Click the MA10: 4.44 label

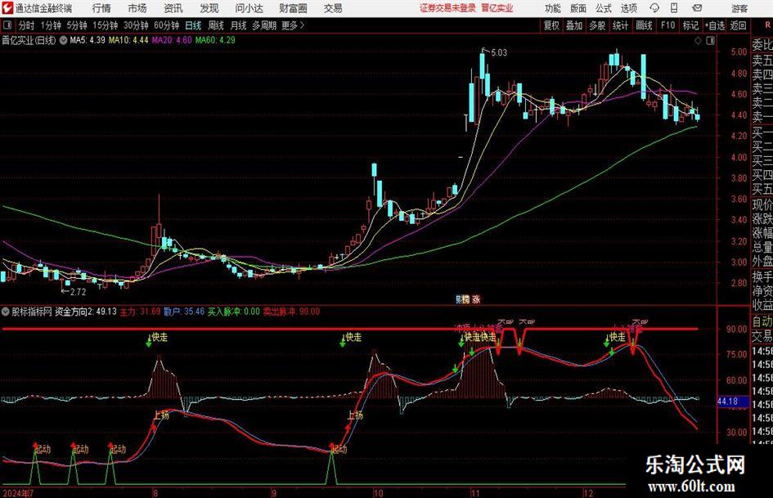128,40
